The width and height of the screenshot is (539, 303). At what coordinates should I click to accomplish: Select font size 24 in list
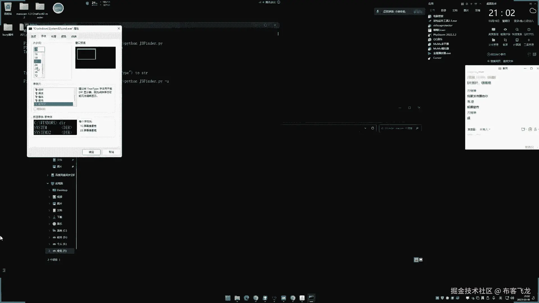(36, 65)
